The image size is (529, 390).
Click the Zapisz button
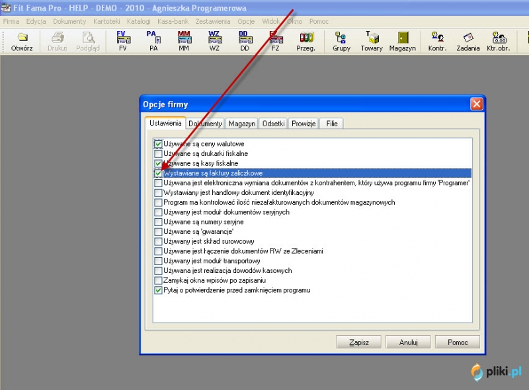click(358, 342)
